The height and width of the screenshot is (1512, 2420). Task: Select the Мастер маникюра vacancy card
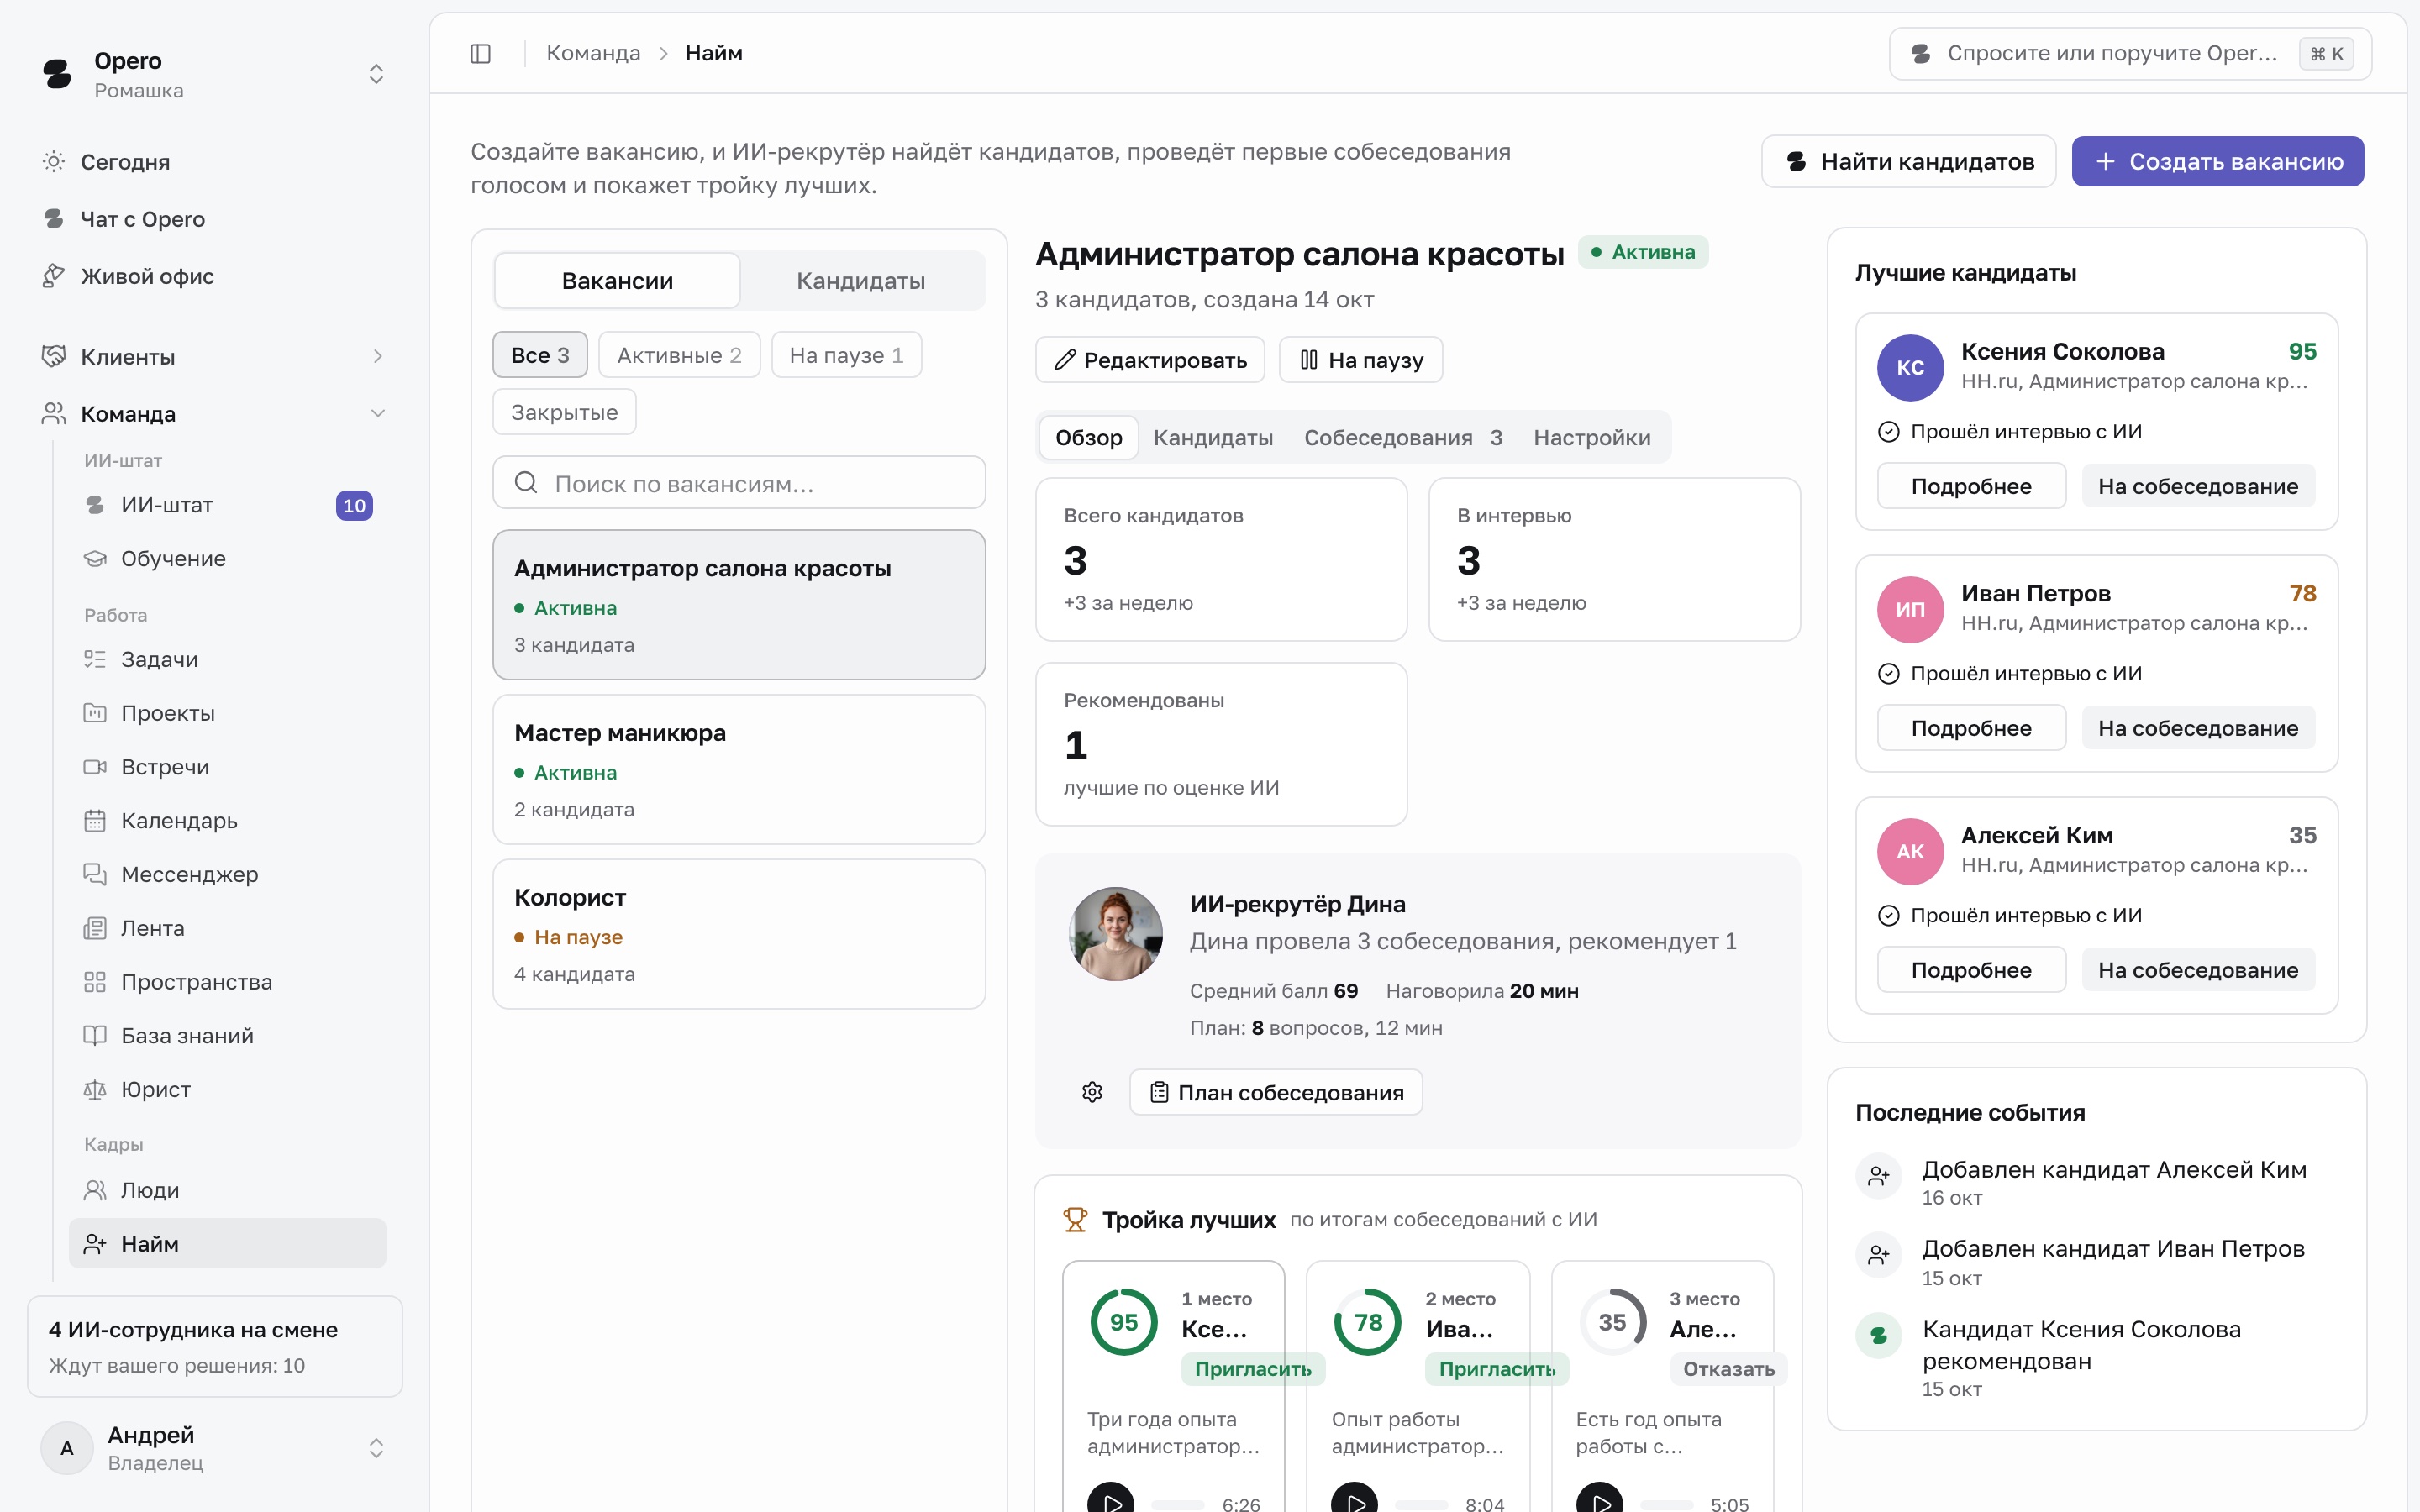[x=739, y=770]
